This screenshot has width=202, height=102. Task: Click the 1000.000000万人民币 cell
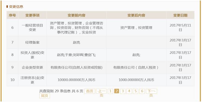point(136,80)
